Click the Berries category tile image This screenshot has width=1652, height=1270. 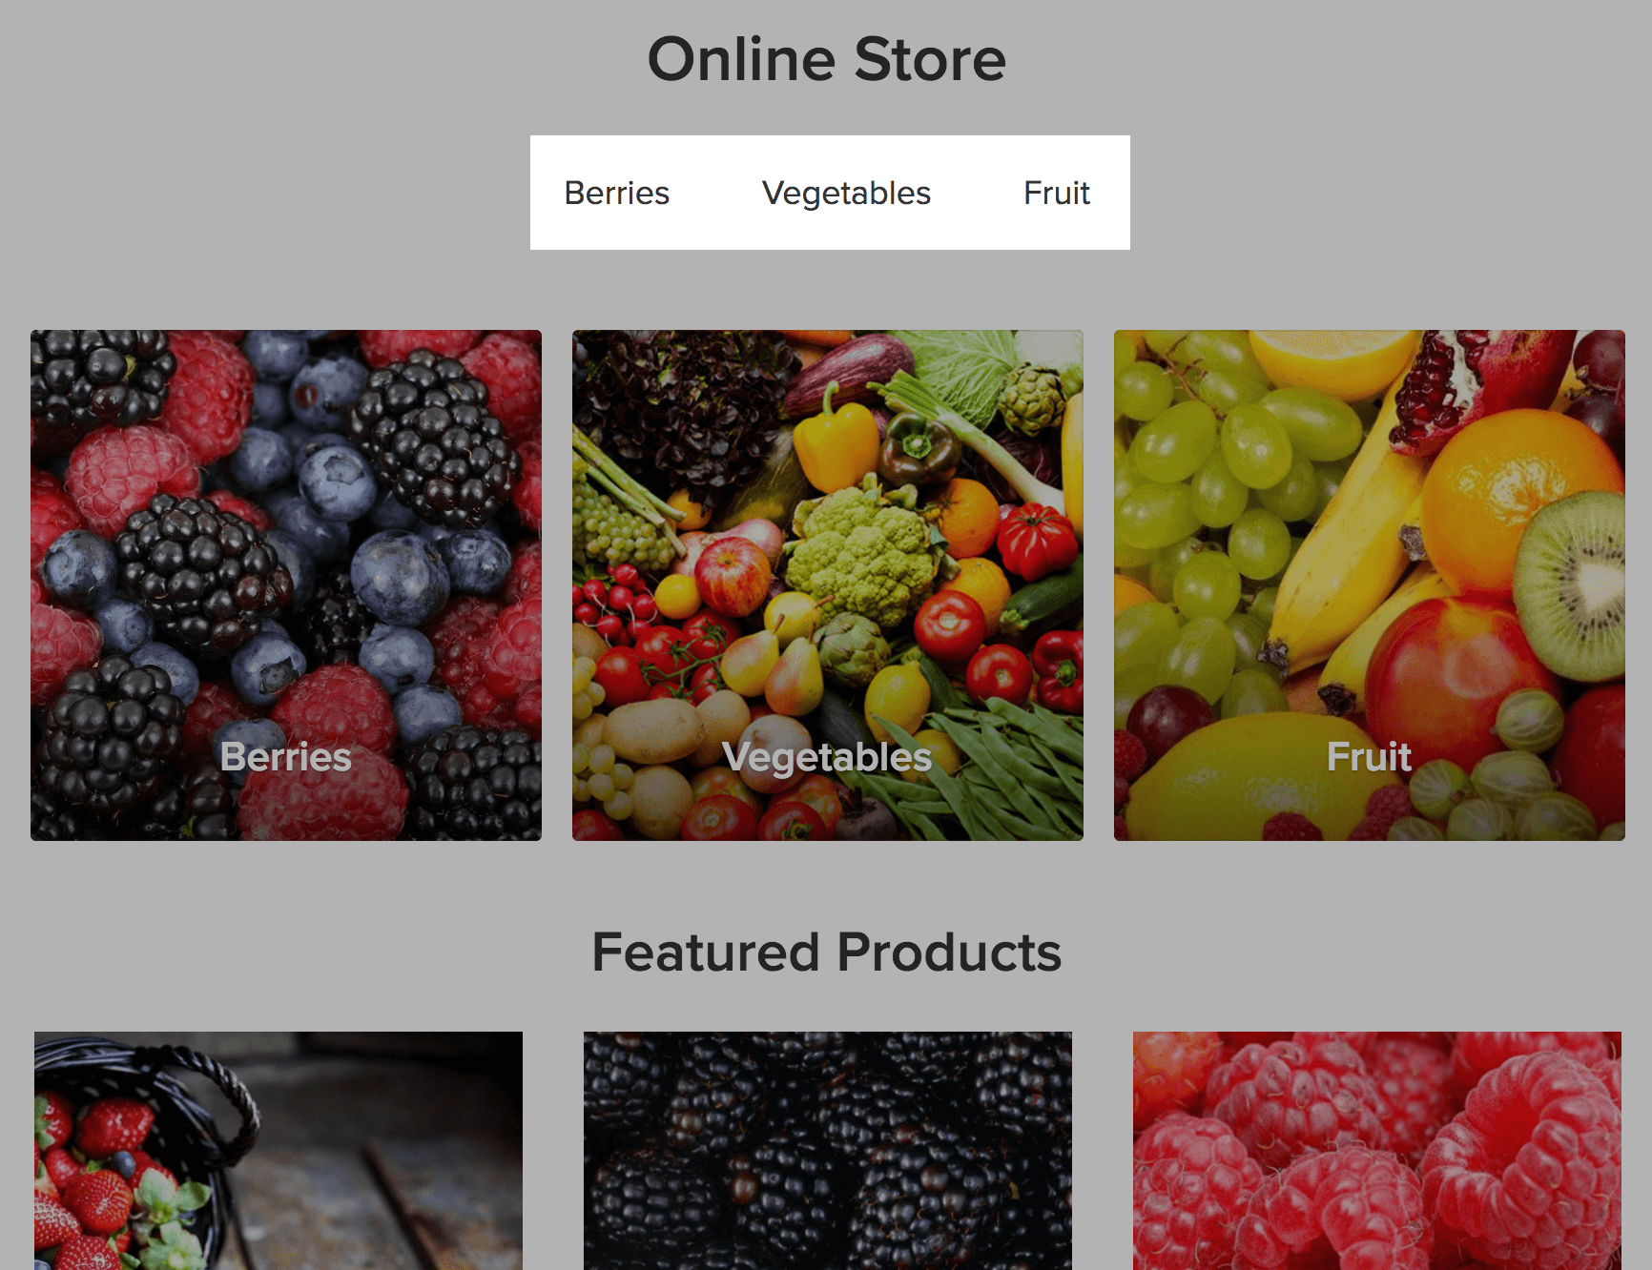click(x=286, y=585)
